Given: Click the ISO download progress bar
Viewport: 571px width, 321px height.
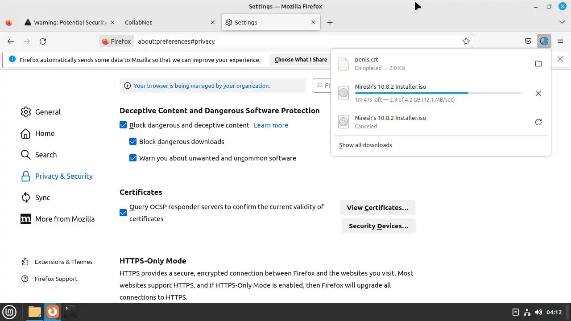Looking at the screenshot, I should click(438, 93).
